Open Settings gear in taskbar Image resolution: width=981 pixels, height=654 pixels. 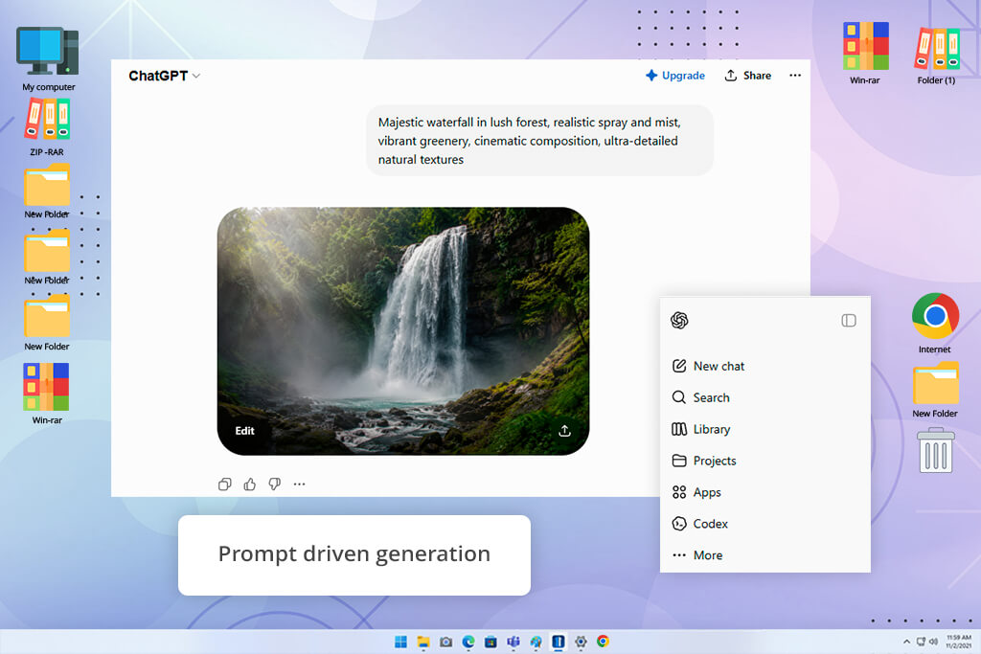point(581,642)
